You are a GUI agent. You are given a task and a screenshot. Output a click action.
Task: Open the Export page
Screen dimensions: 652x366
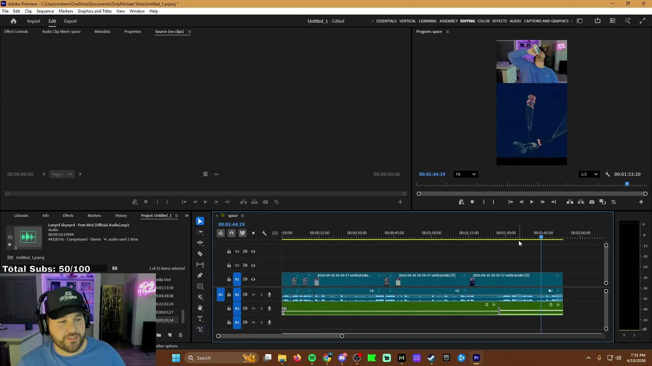click(70, 21)
